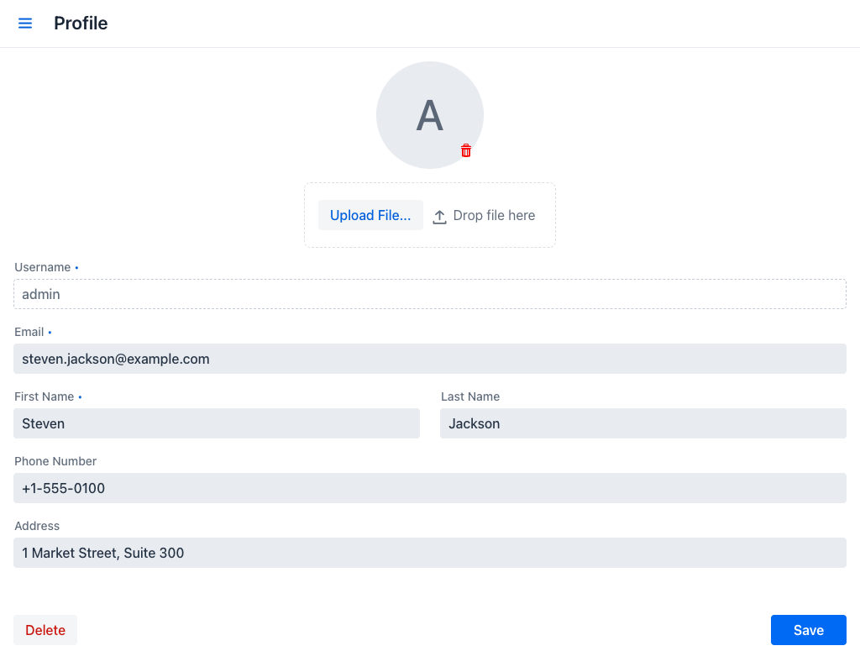The image size is (860, 672).
Task: Click the Username label
Action: tap(42, 267)
